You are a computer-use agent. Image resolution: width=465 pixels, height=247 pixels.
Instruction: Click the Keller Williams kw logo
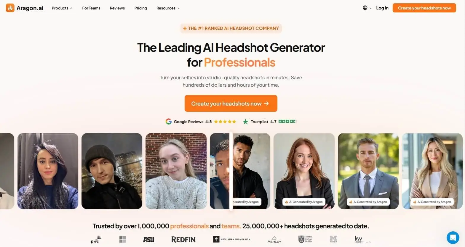tap(362, 239)
